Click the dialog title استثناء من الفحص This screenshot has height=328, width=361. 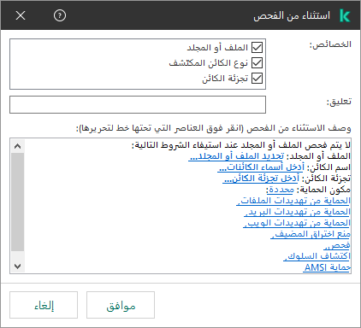[292, 15]
